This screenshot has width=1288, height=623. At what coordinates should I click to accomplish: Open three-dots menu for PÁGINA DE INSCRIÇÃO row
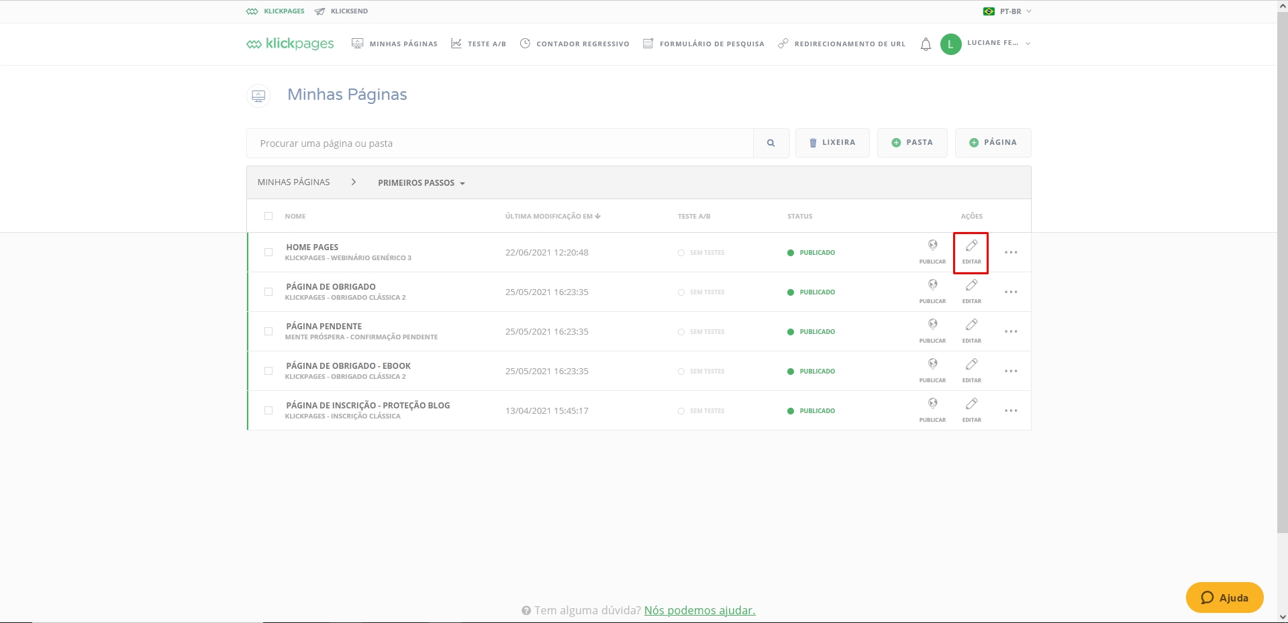point(1011,410)
